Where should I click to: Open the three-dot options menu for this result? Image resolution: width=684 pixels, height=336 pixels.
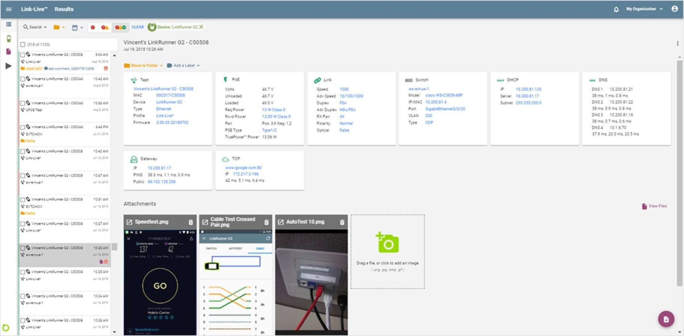click(x=677, y=43)
